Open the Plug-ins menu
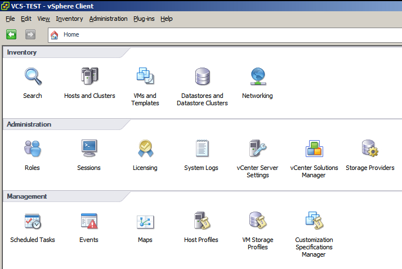The width and height of the screenshot is (402, 269). click(144, 19)
